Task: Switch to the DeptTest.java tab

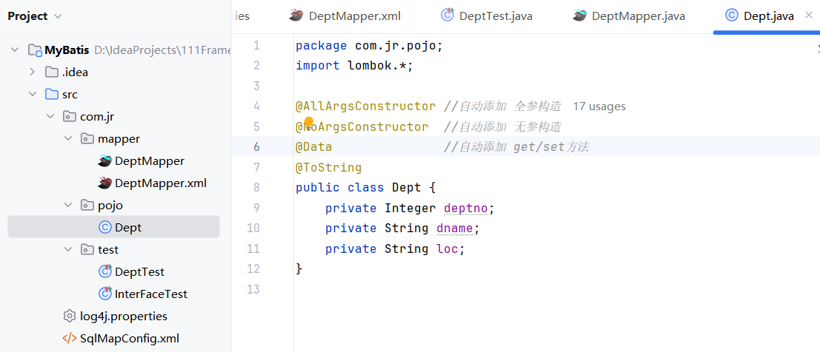Action: 487,16
